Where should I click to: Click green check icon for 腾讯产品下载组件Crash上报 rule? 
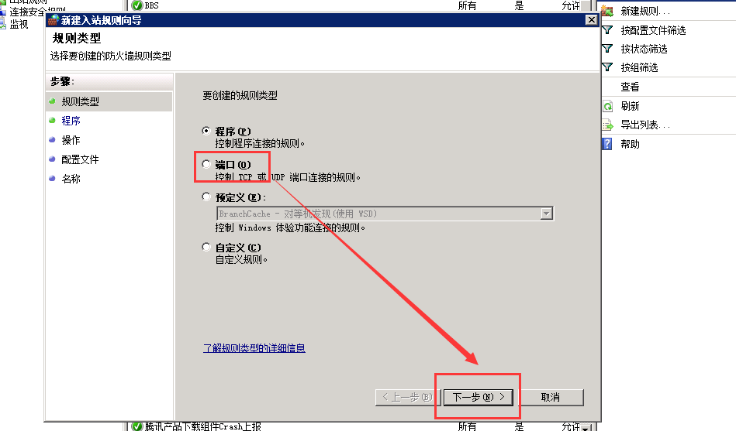pyautogui.click(x=137, y=426)
